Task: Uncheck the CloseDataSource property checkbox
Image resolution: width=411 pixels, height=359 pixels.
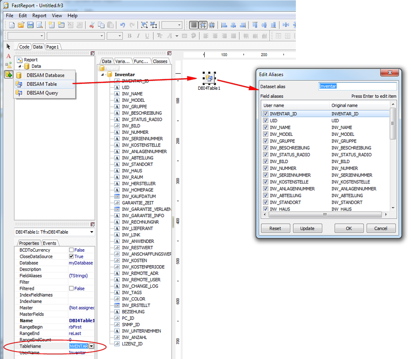Action: click(71, 256)
